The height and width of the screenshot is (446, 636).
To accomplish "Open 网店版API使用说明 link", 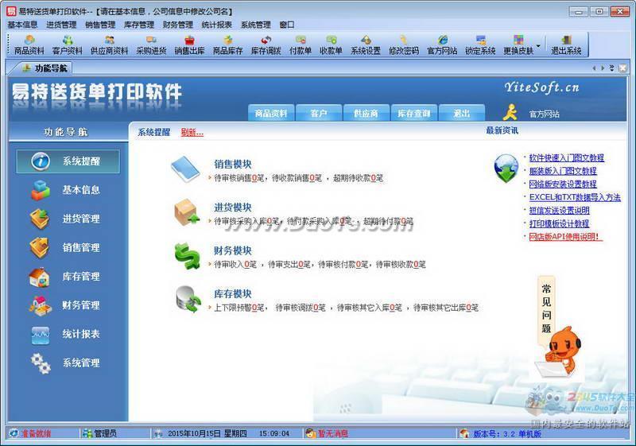I will 565,236.
